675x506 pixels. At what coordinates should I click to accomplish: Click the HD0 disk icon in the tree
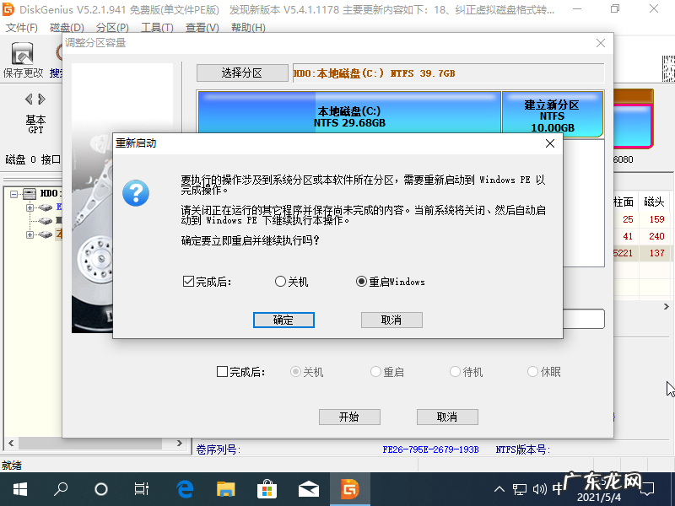pyautogui.click(x=30, y=193)
